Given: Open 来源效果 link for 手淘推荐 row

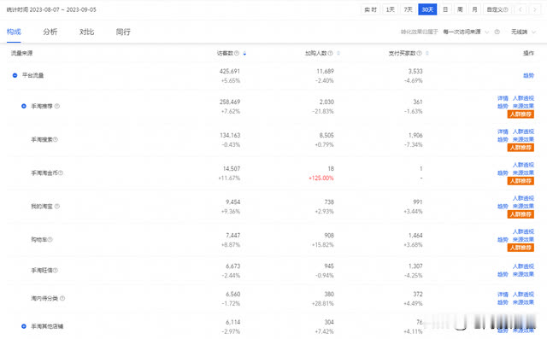Looking at the screenshot, I should 523,106.
